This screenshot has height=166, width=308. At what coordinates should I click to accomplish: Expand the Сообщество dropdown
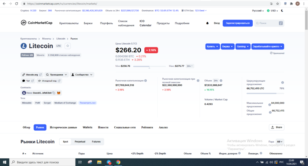(82, 75)
